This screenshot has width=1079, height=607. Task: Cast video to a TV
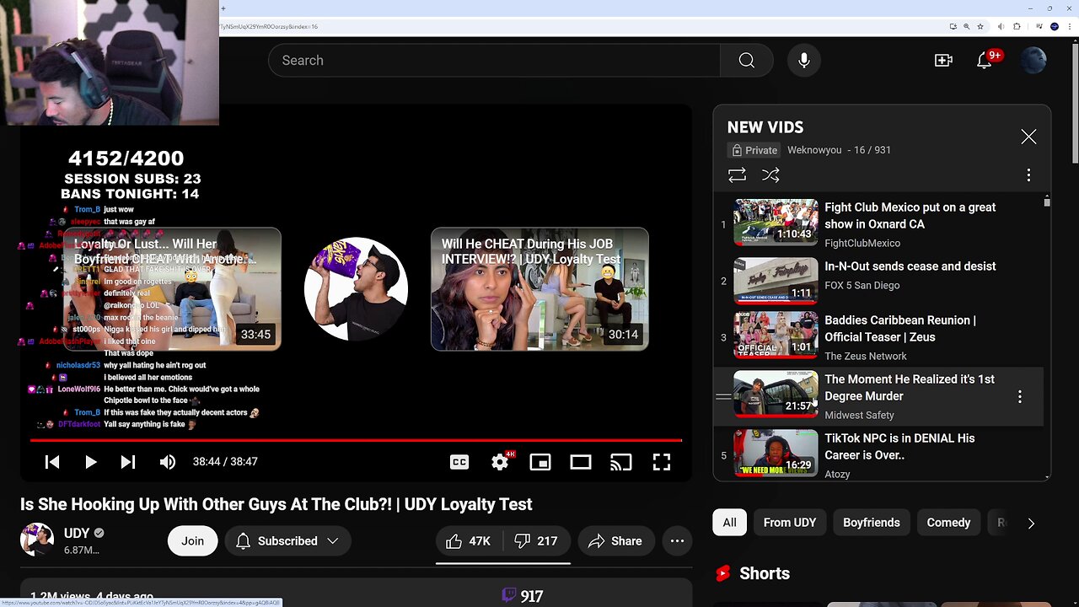[x=621, y=462]
